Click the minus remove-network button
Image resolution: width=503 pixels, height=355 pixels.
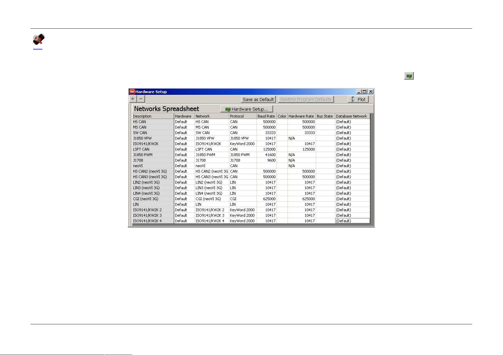[141, 99]
